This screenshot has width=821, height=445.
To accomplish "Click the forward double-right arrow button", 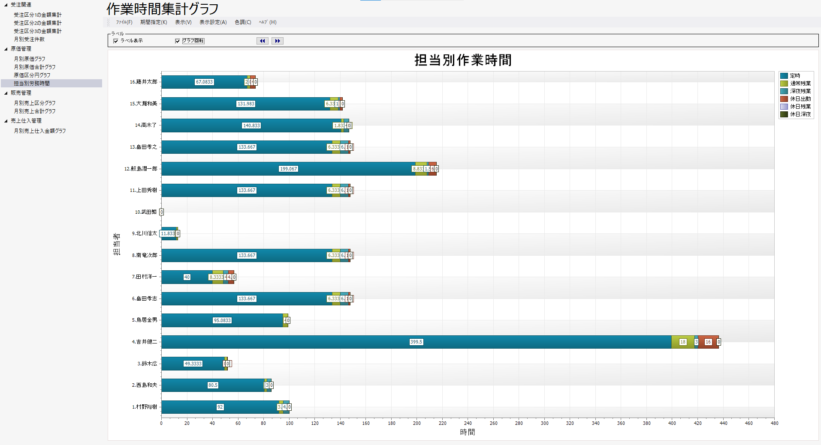I will 277,41.
